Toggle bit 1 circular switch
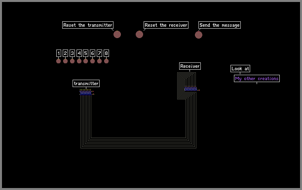 click(59, 61)
